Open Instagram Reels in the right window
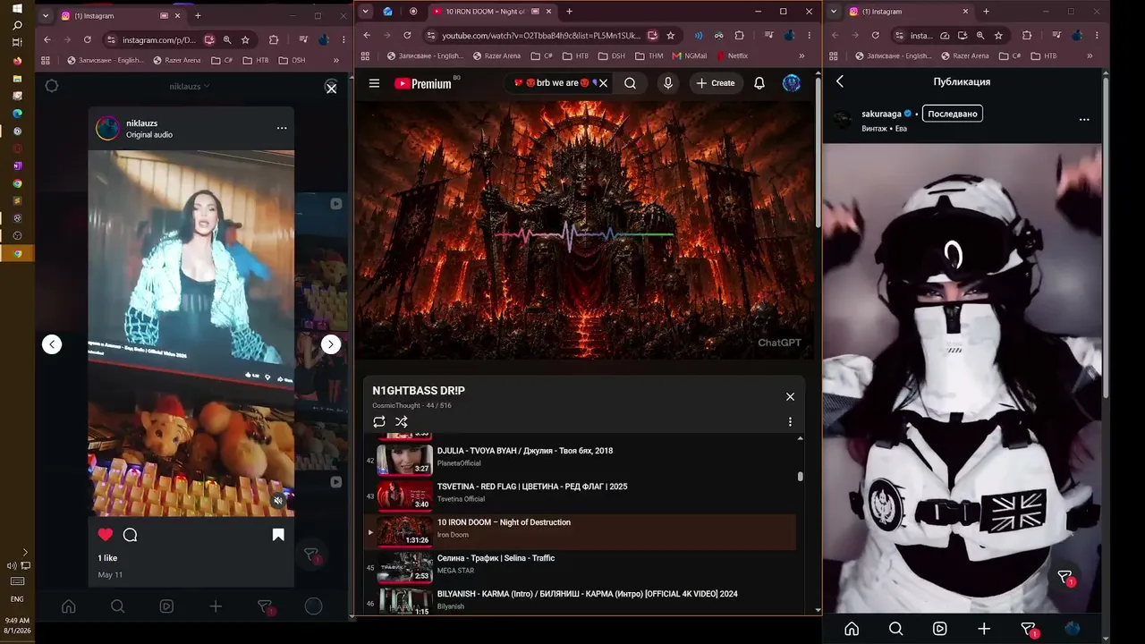 pyautogui.click(x=939, y=628)
